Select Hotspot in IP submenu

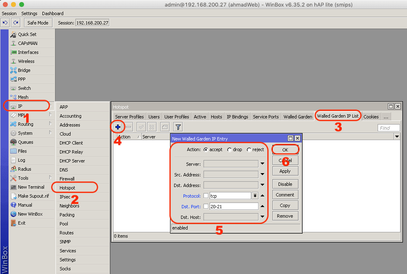(x=82, y=188)
